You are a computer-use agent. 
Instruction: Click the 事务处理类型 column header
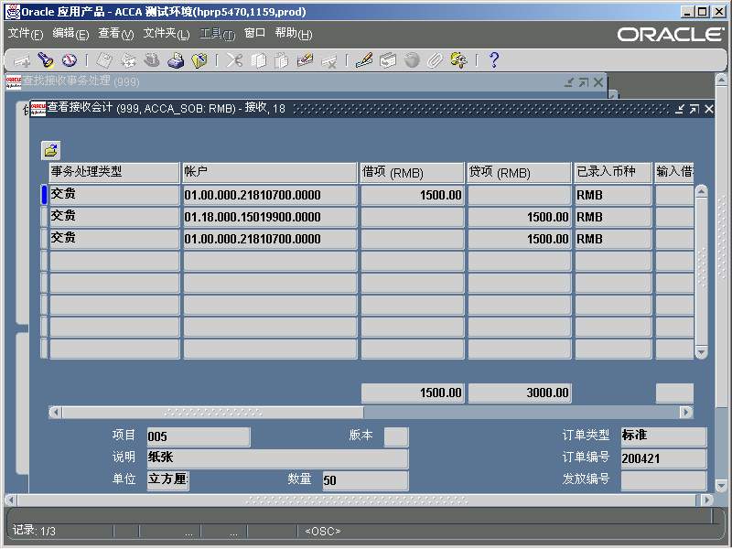(x=114, y=172)
